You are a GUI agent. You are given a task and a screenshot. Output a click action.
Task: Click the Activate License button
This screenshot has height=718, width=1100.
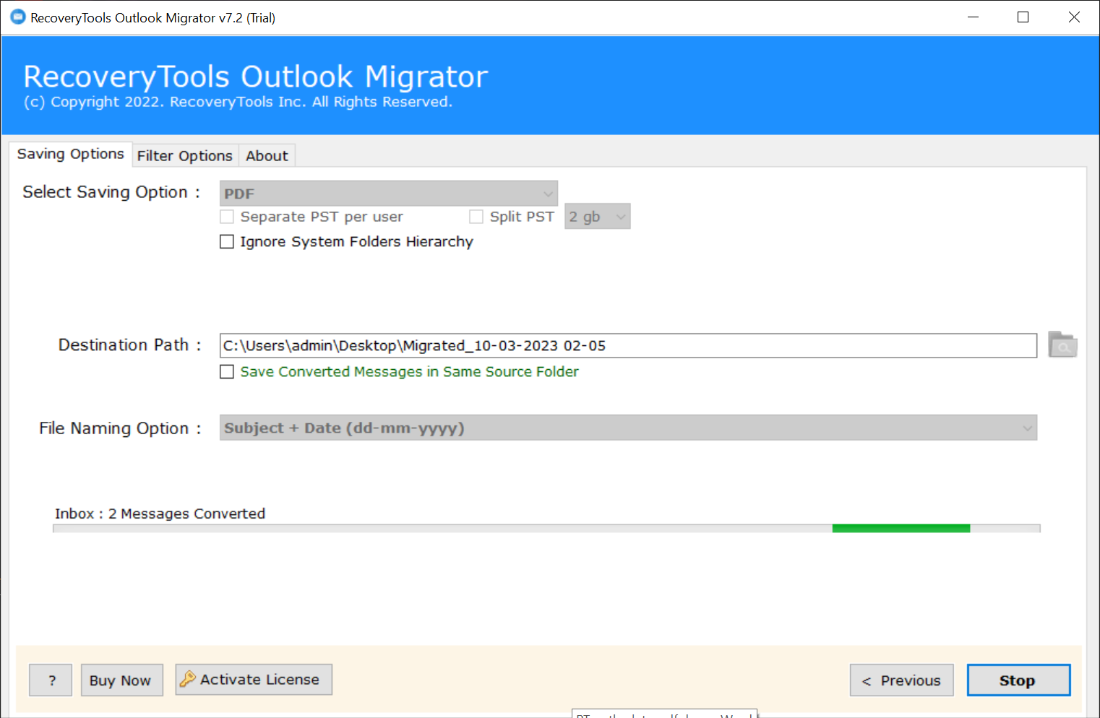point(254,680)
